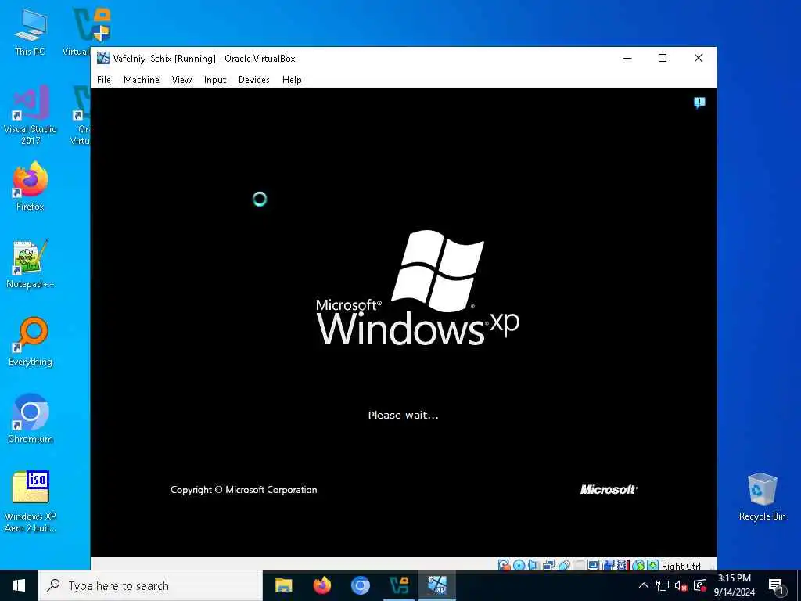Screen dimensions: 801x601
Task: Open the File menu in VirtualBox
Action: [x=104, y=80]
